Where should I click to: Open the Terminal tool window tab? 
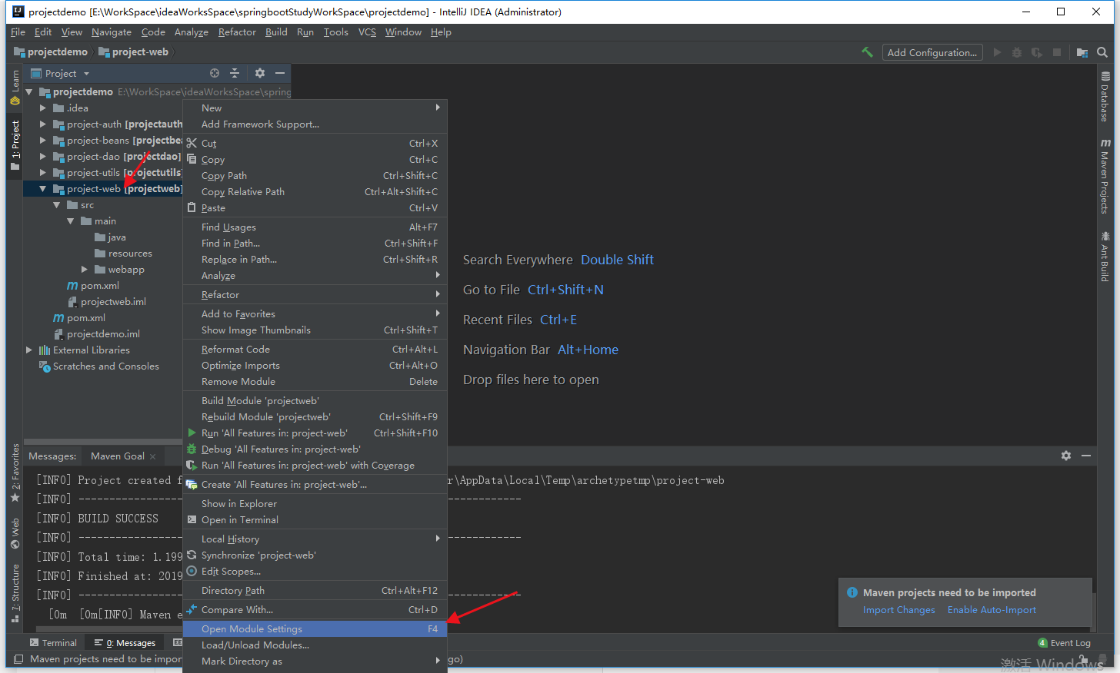click(x=54, y=643)
